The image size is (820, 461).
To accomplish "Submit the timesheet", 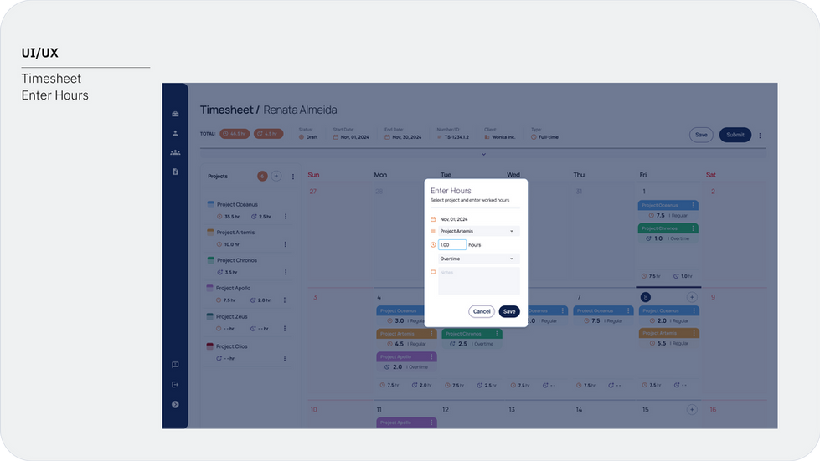I will click(735, 135).
